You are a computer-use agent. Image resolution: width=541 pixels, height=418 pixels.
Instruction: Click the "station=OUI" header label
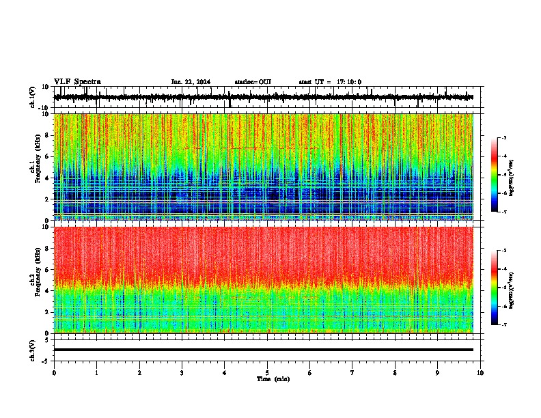(253, 82)
